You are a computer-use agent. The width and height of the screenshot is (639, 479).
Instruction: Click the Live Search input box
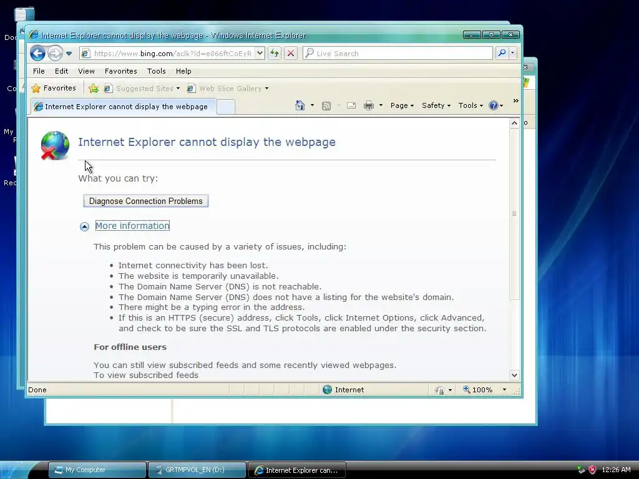point(398,54)
